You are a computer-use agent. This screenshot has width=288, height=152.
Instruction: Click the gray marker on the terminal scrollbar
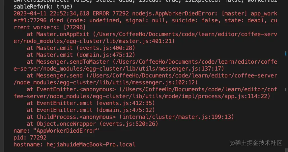tap(286, 89)
